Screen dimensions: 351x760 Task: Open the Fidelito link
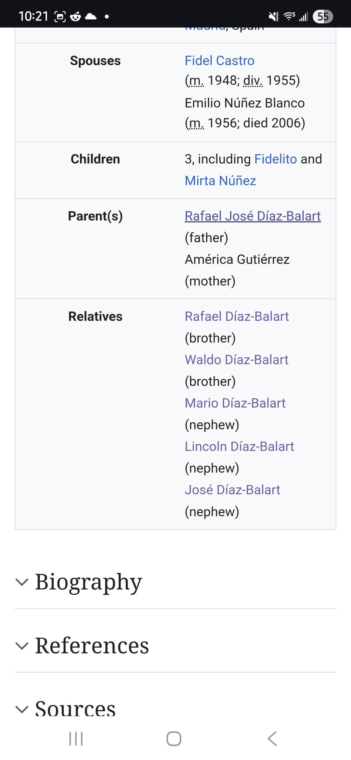(276, 159)
